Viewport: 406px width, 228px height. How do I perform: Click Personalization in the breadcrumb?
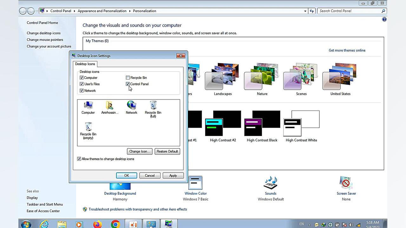(144, 11)
